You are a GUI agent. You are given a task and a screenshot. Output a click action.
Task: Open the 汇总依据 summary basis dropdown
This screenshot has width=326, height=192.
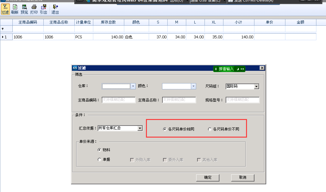140,128
